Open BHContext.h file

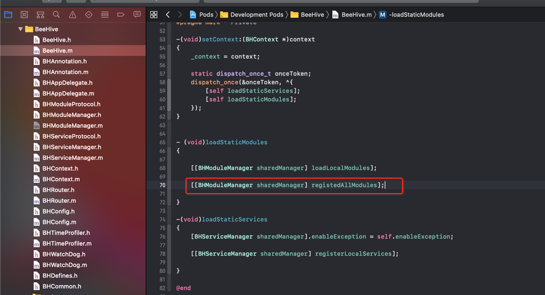pyautogui.click(x=60, y=168)
